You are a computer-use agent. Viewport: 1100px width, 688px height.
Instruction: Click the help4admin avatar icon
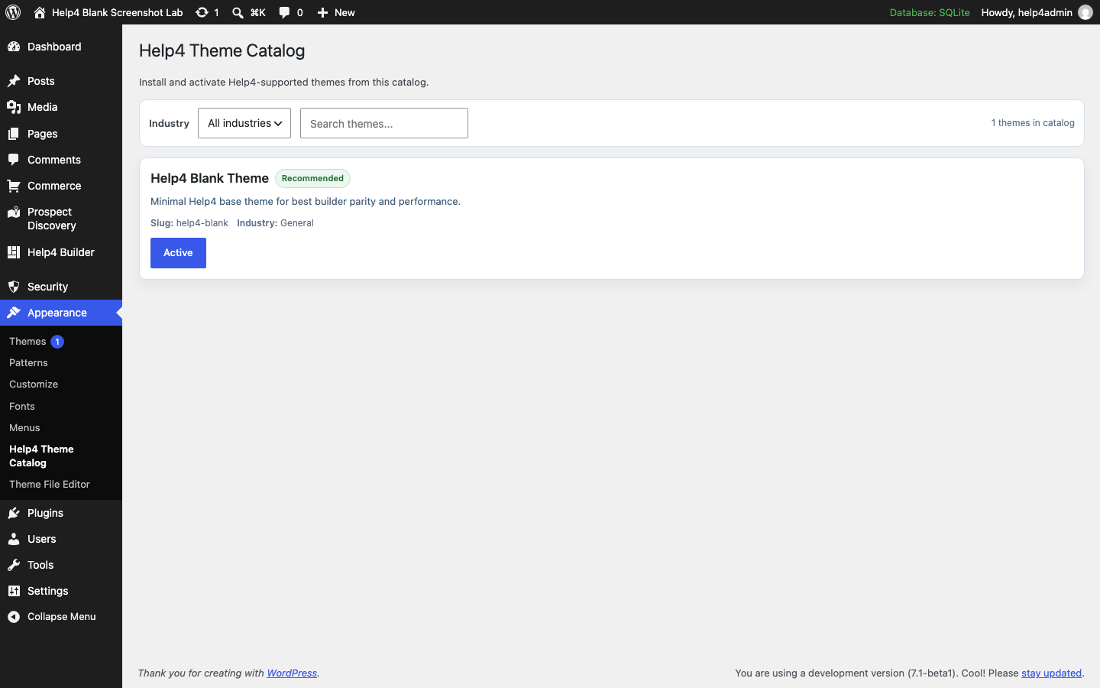(1085, 12)
